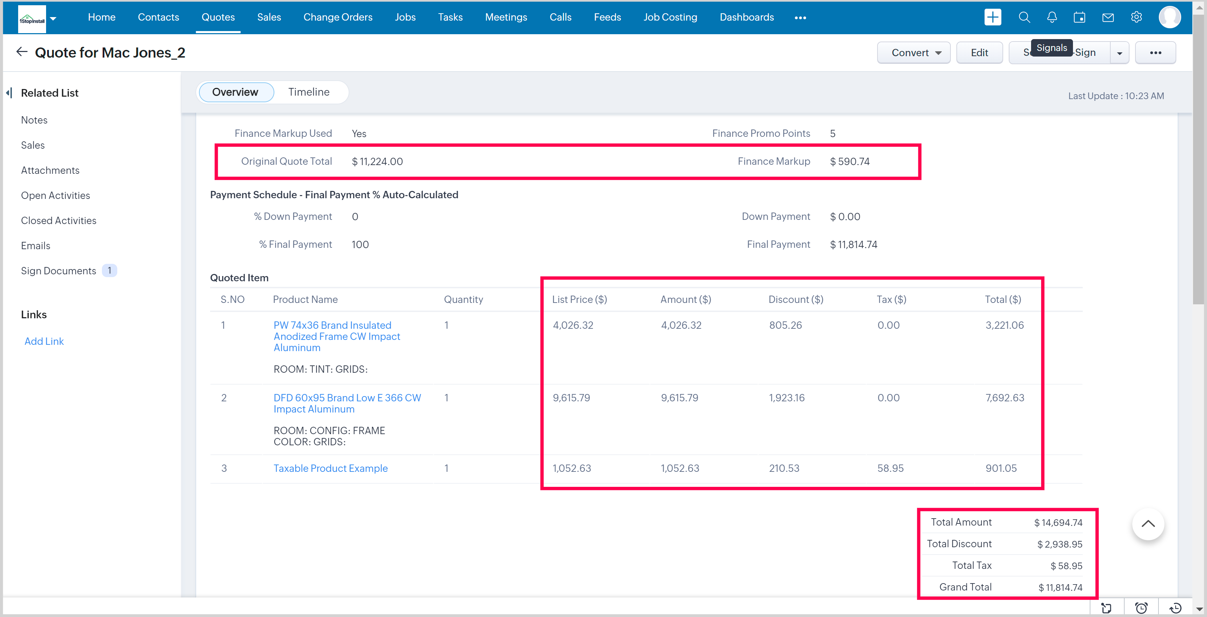Show more modules via the ellipsis in the navbar
The height and width of the screenshot is (617, 1207).
tap(800, 18)
